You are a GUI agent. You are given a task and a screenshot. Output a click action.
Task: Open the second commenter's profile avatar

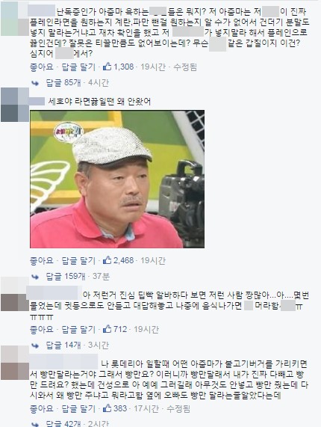pyautogui.click(x=15, y=105)
